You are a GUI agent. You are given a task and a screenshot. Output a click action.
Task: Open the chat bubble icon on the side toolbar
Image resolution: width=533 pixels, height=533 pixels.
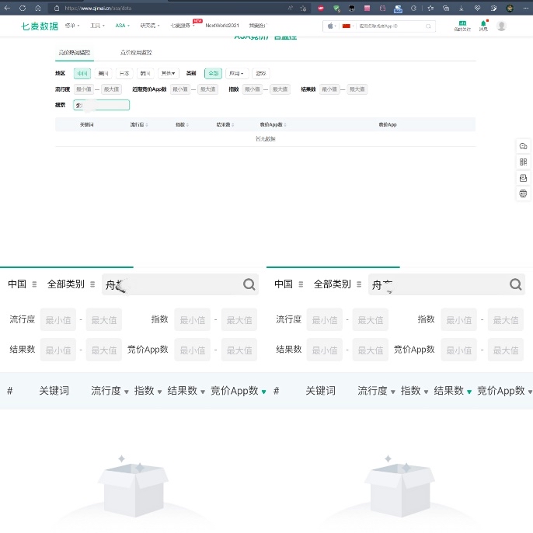[x=523, y=146]
